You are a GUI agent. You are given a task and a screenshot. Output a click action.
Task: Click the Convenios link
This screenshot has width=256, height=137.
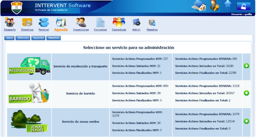coord(101,30)
